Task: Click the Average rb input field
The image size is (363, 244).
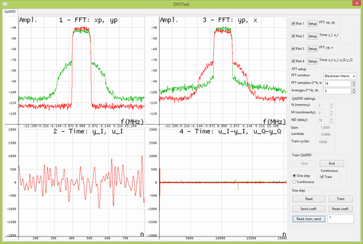Action: click(337, 91)
